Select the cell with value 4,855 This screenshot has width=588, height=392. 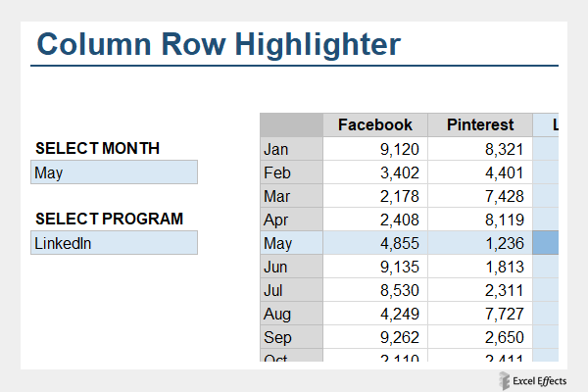374,243
